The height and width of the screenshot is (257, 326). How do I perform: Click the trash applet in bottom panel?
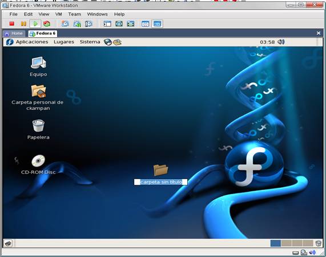click(319, 243)
